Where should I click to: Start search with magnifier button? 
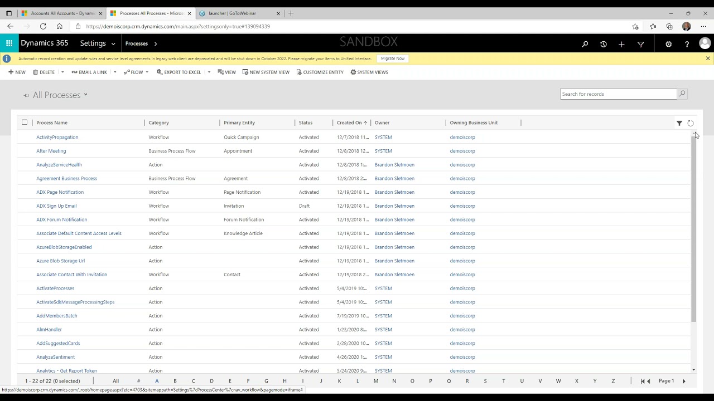tap(682, 94)
